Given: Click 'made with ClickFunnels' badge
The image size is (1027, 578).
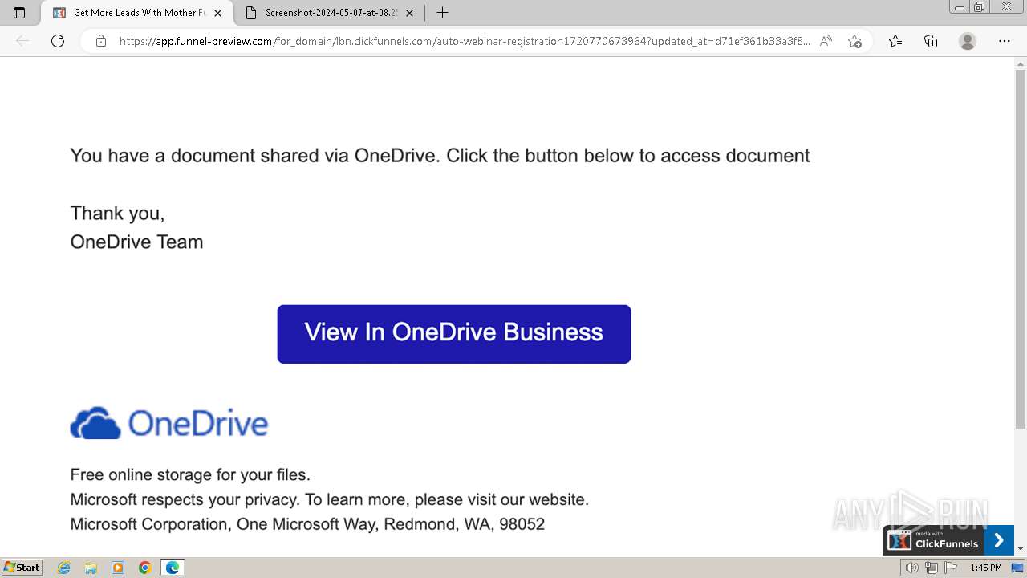Looking at the screenshot, I should (933, 540).
